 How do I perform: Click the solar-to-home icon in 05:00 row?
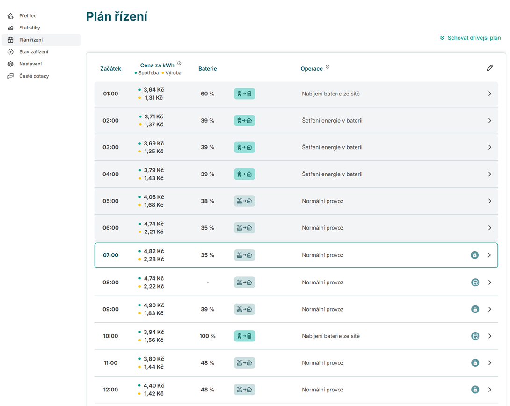pyautogui.click(x=244, y=201)
